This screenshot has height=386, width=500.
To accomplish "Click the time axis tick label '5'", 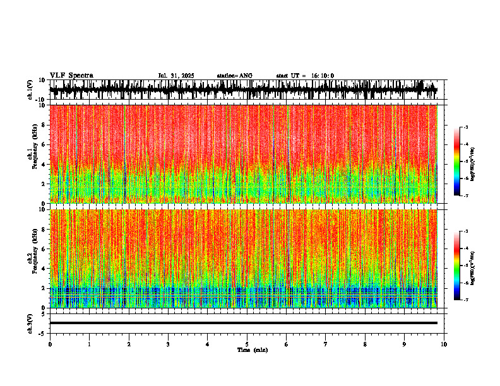I will point(247,344).
